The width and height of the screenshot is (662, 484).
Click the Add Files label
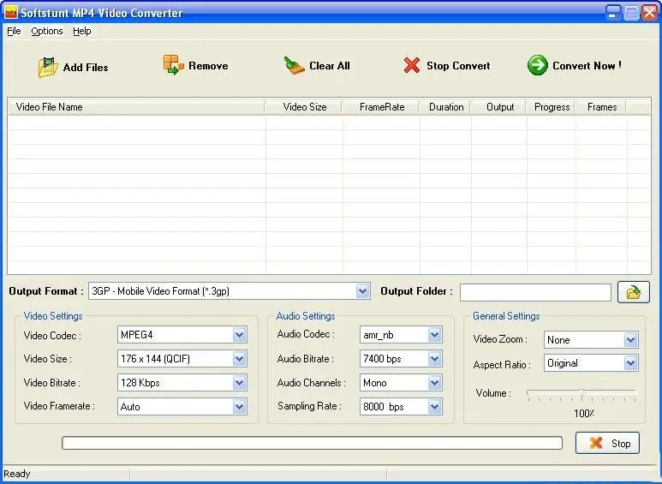[x=86, y=68]
